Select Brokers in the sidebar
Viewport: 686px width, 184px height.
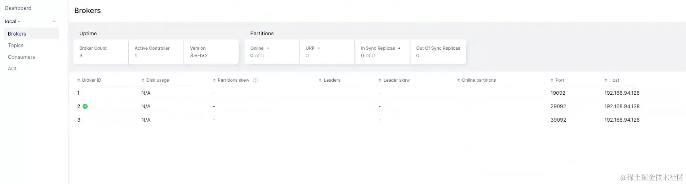[x=17, y=34]
